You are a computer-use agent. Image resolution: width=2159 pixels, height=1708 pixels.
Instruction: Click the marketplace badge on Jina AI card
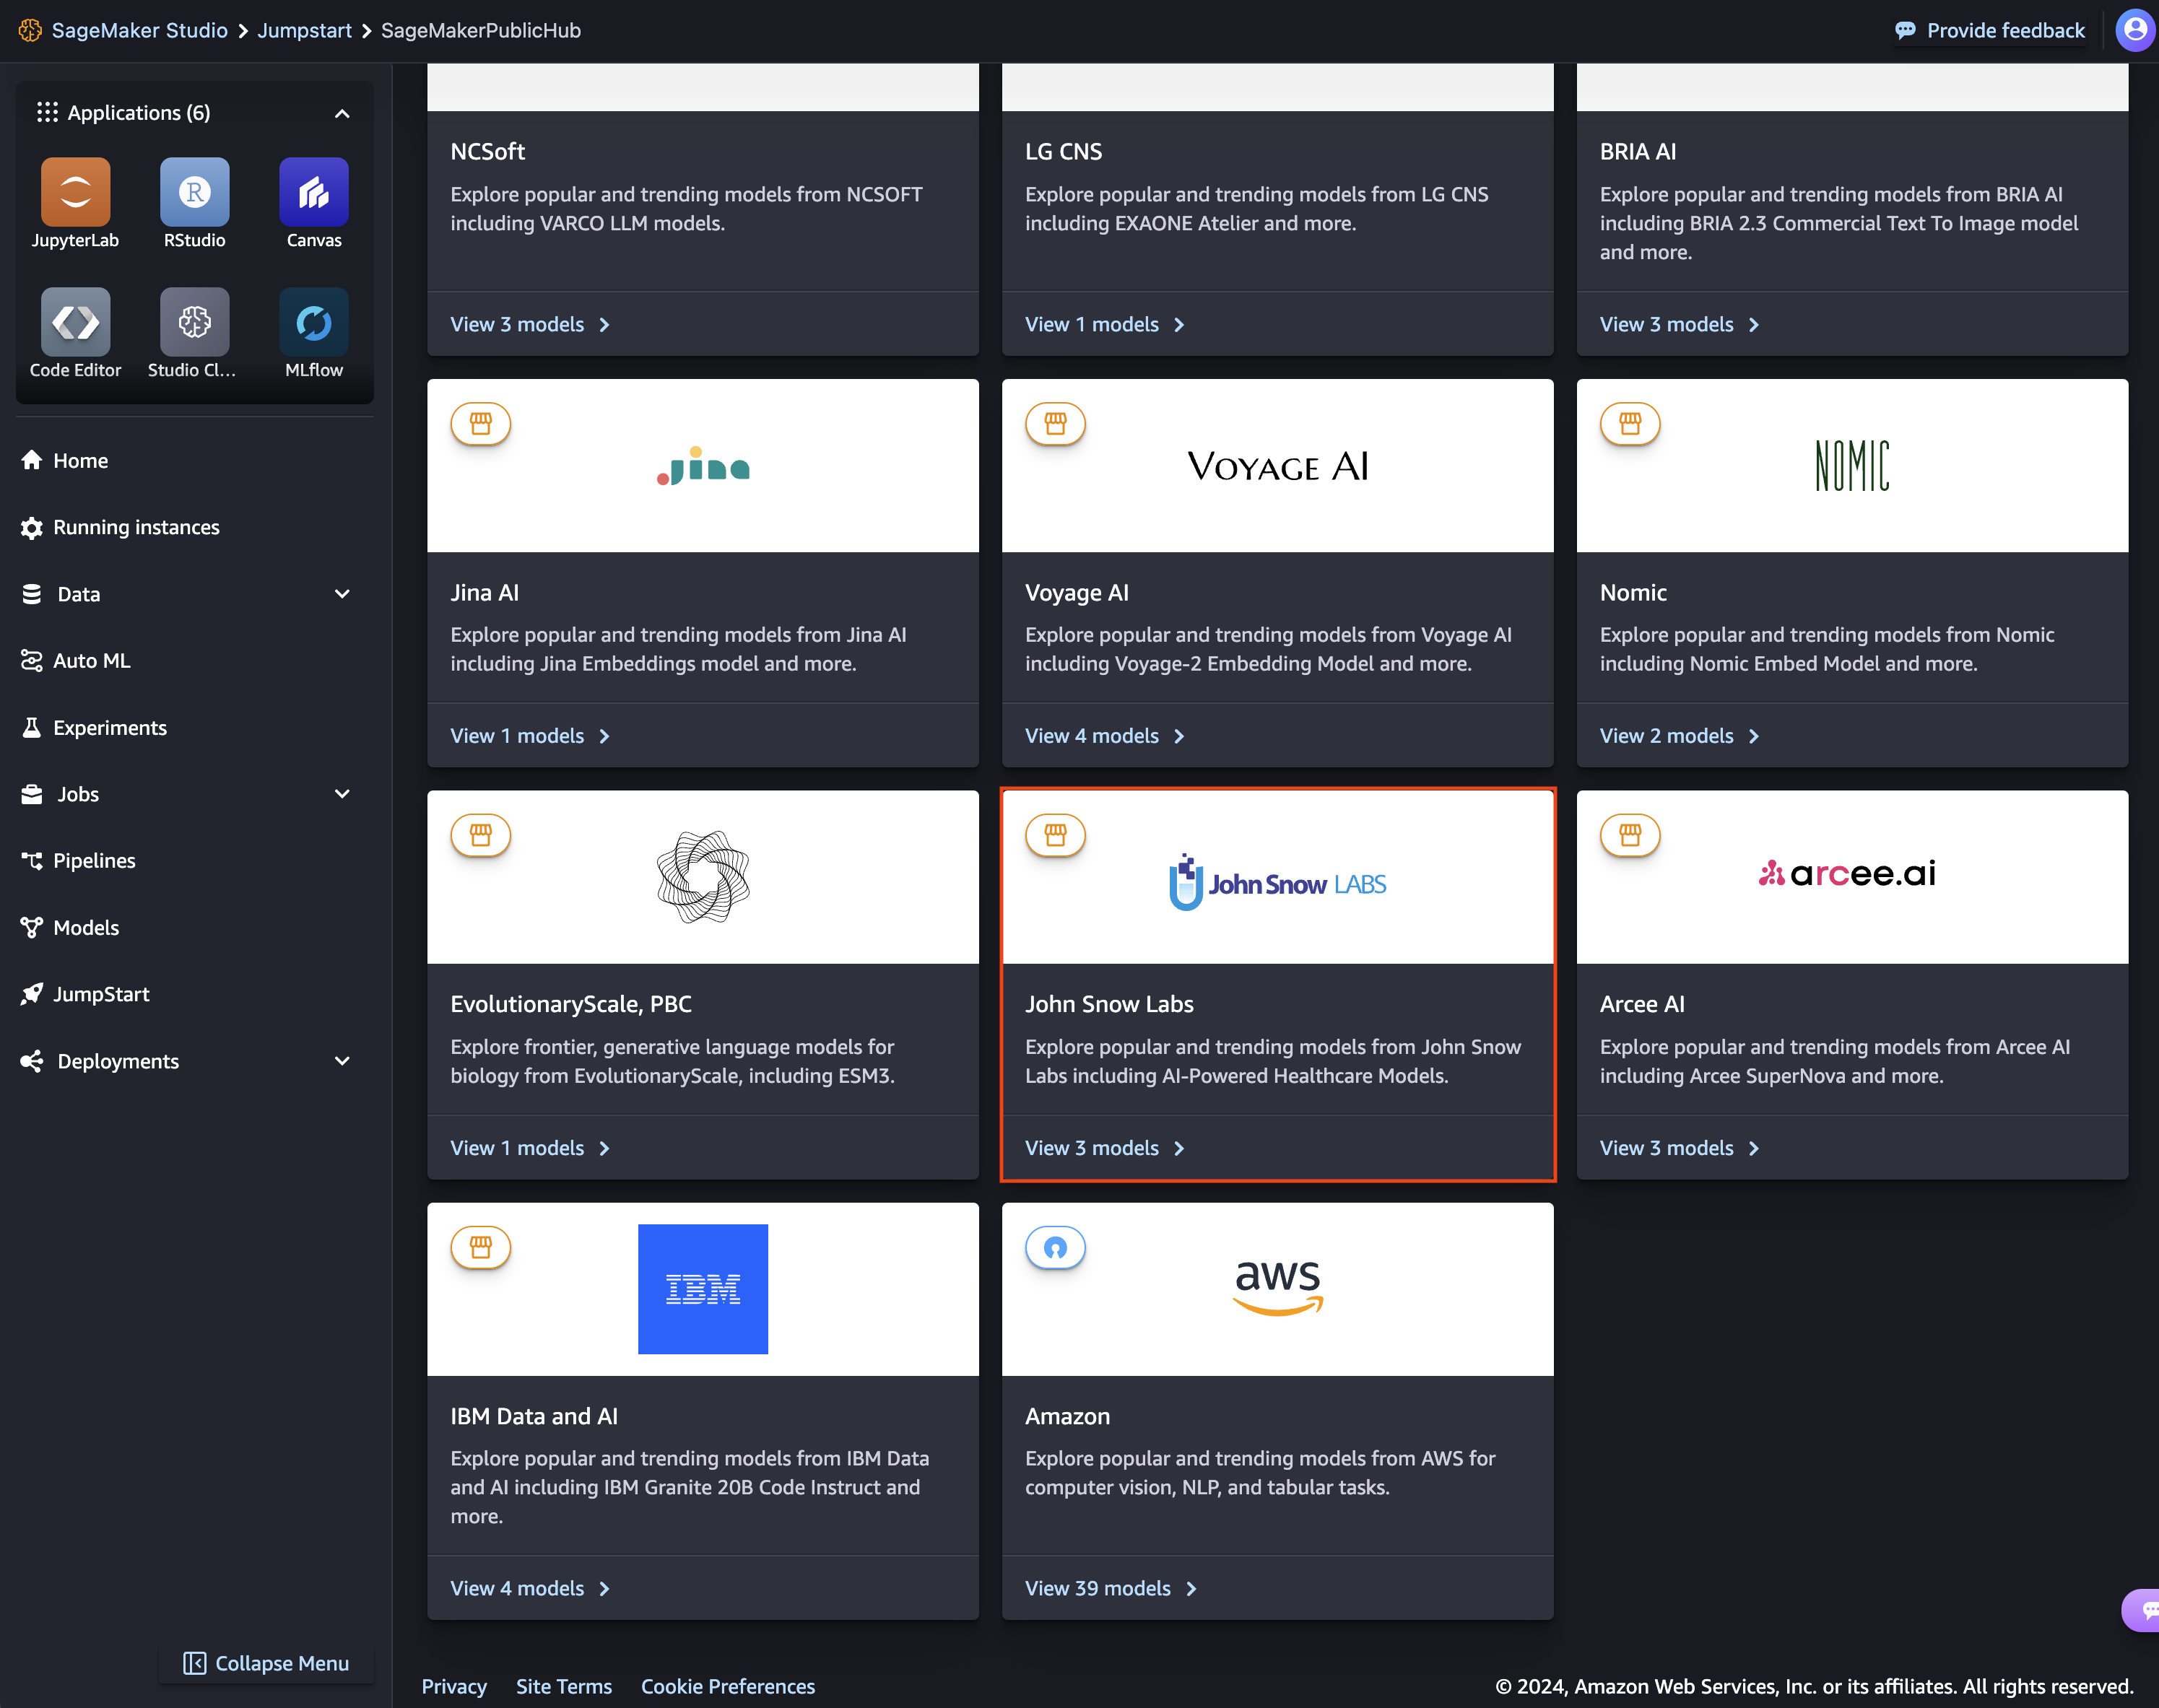click(x=480, y=424)
